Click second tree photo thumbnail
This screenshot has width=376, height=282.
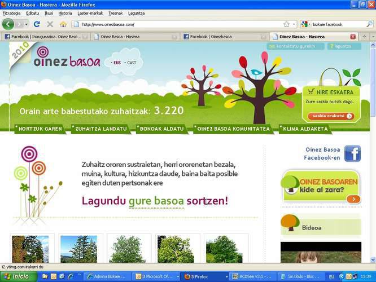79,249
